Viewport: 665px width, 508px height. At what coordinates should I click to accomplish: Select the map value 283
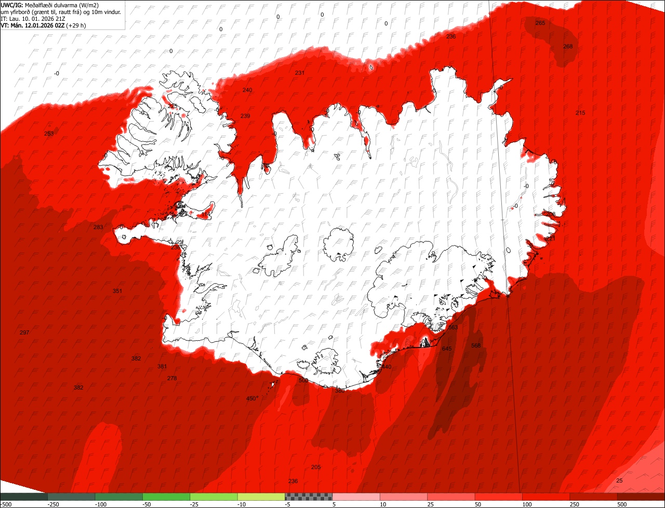pos(98,227)
